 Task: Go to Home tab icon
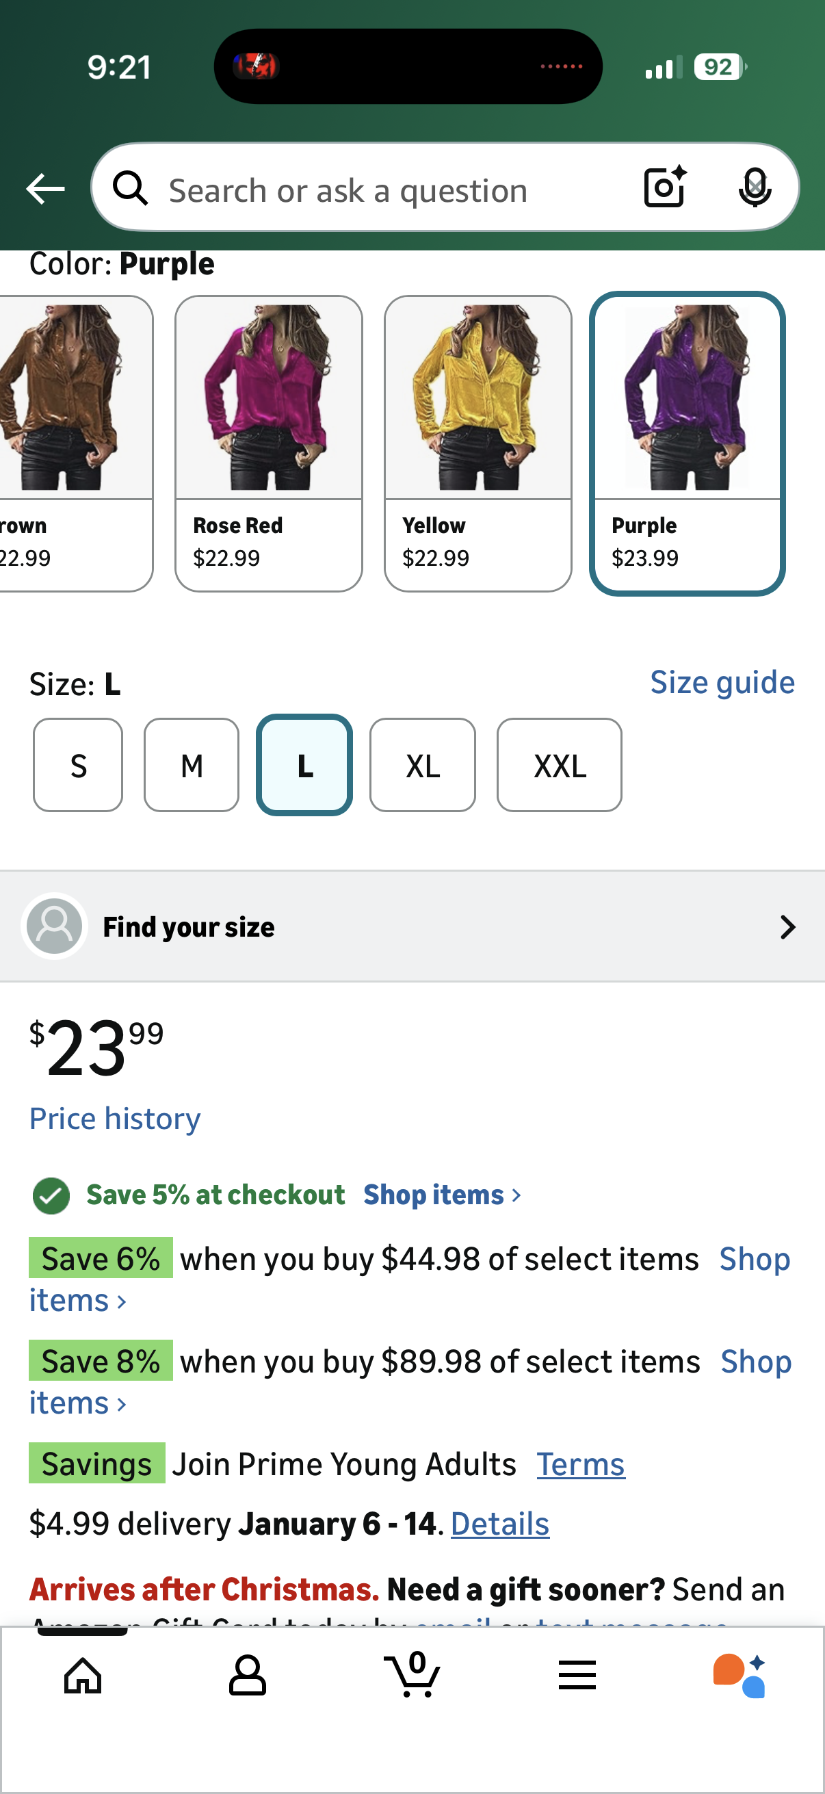(x=83, y=1675)
